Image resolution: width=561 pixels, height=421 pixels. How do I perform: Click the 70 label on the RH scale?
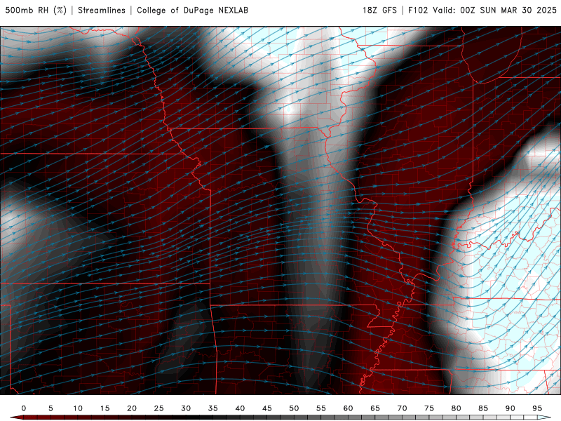pyautogui.click(x=402, y=408)
